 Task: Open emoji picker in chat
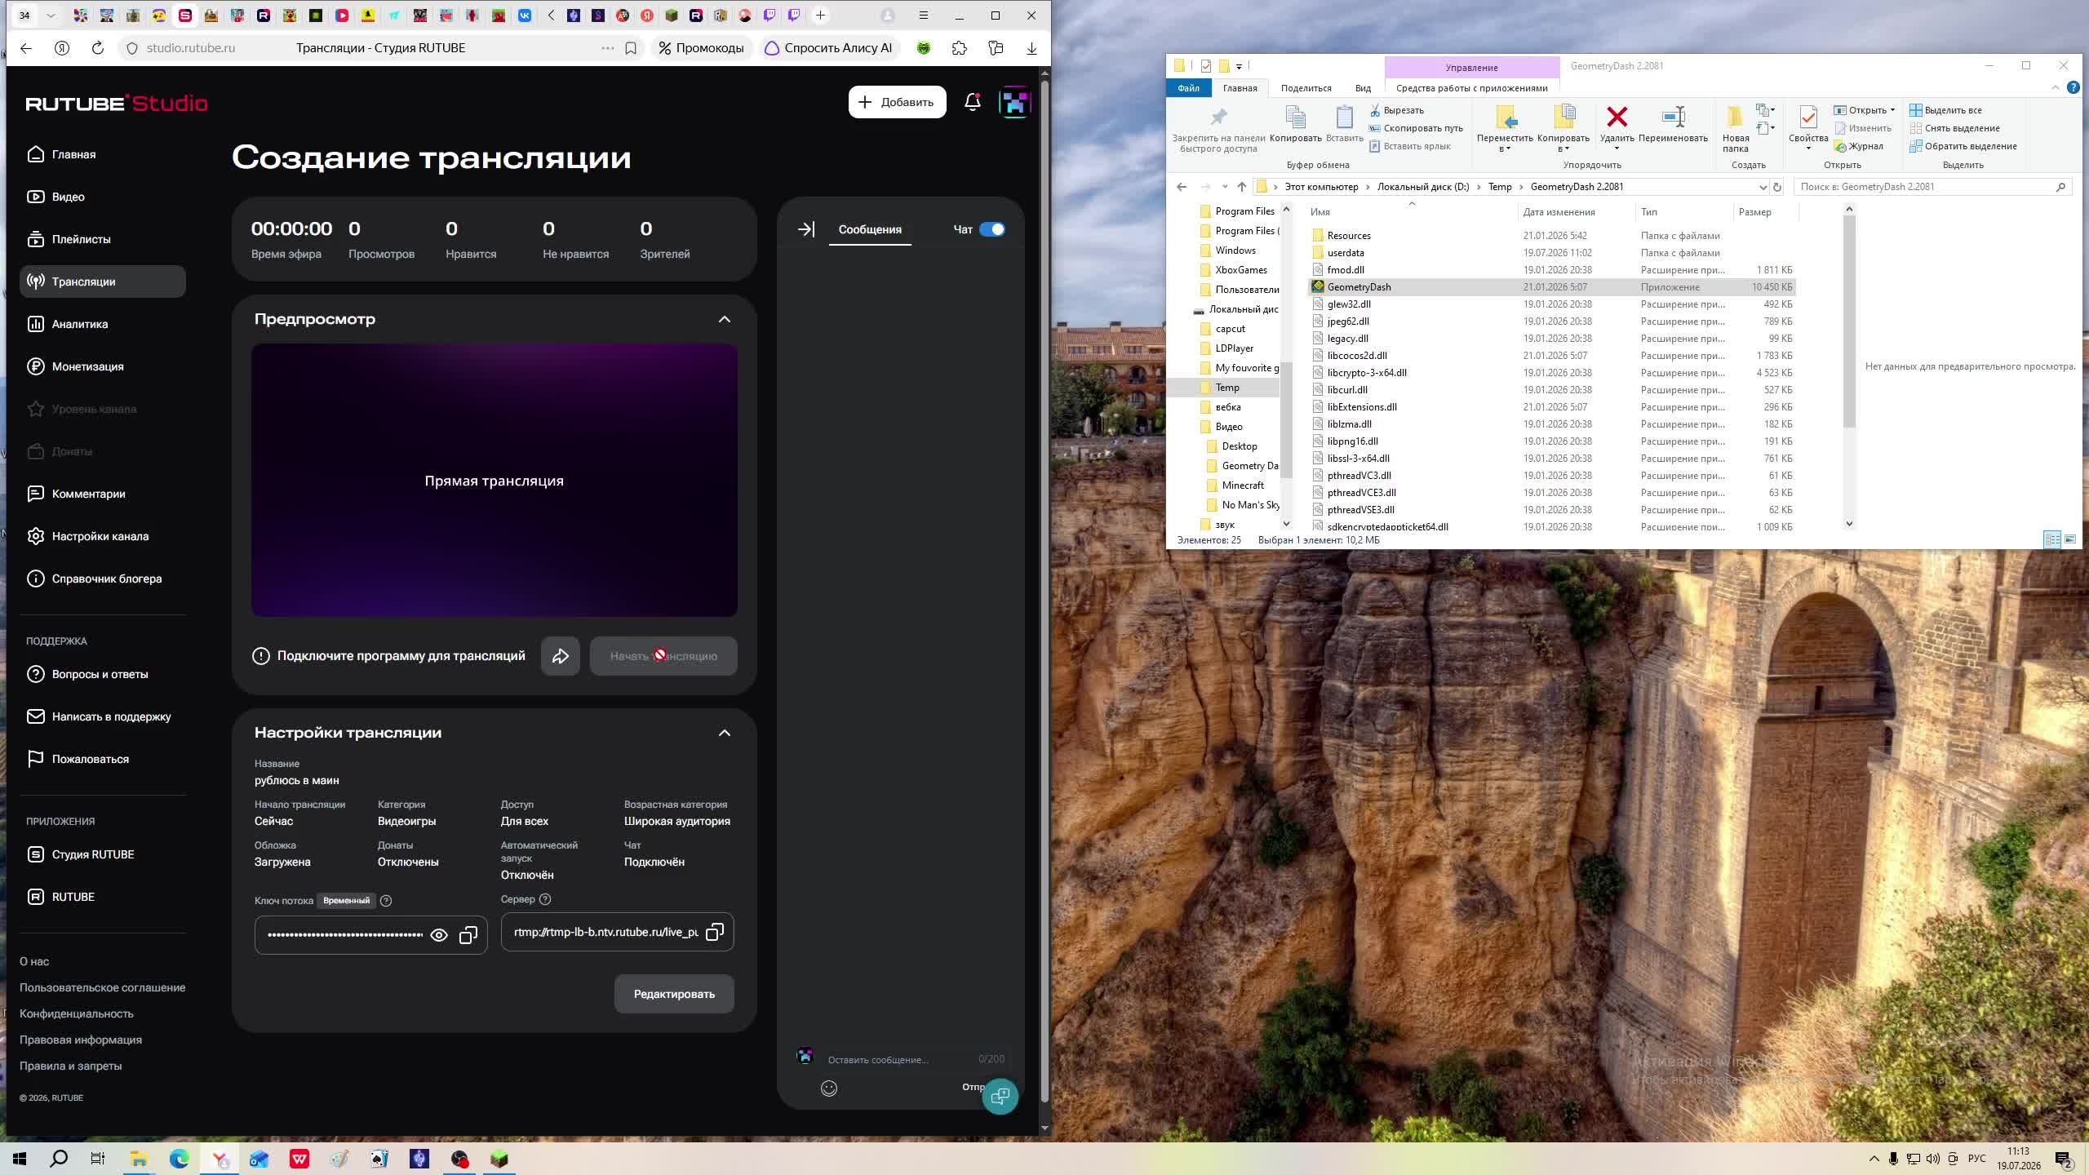pos(829,1088)
